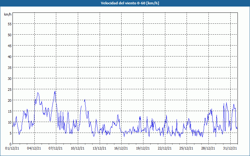
Task: Click the date label 10/12/21
Action: pos(77,149)
